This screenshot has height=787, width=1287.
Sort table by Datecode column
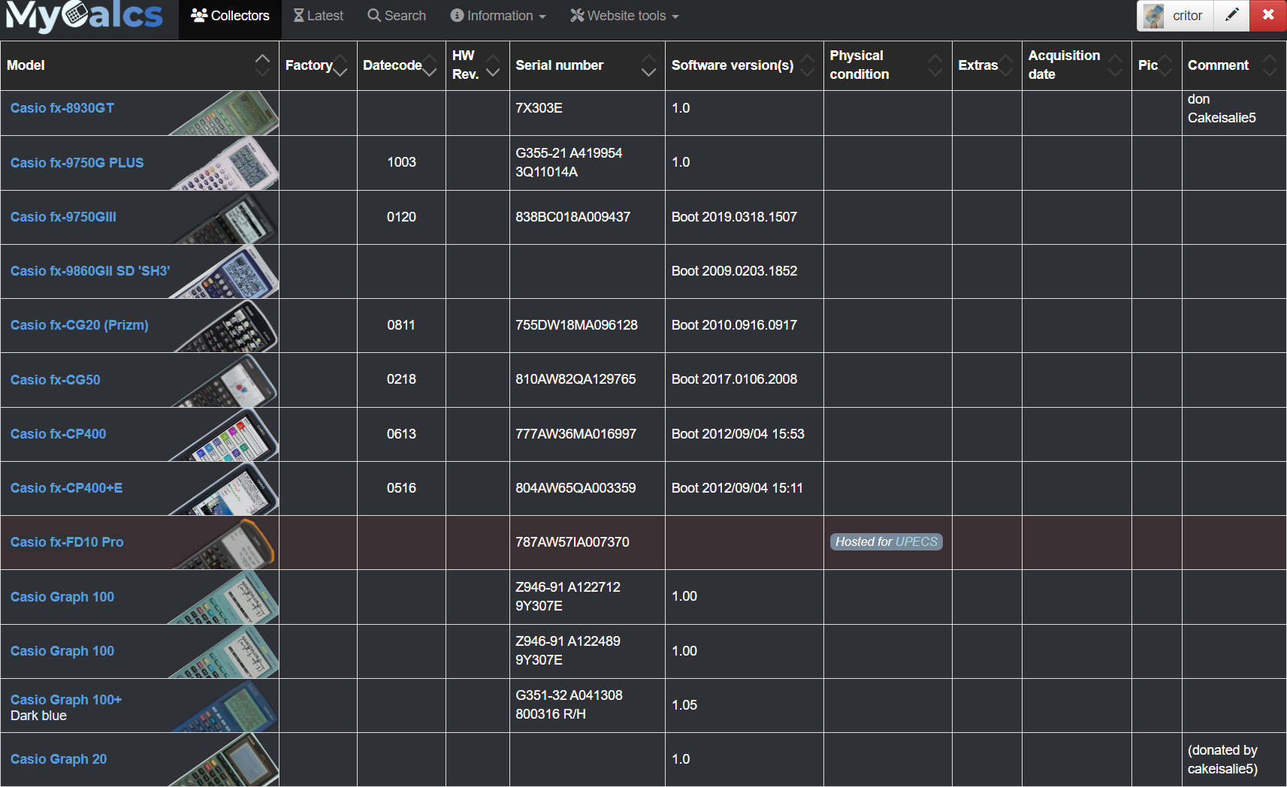[401, 65]
